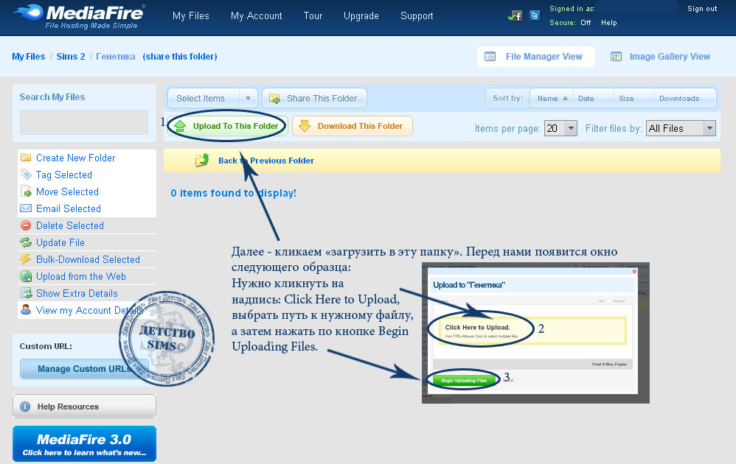
Task: Click Tag Selected link
Action: [x=64, y=175]
